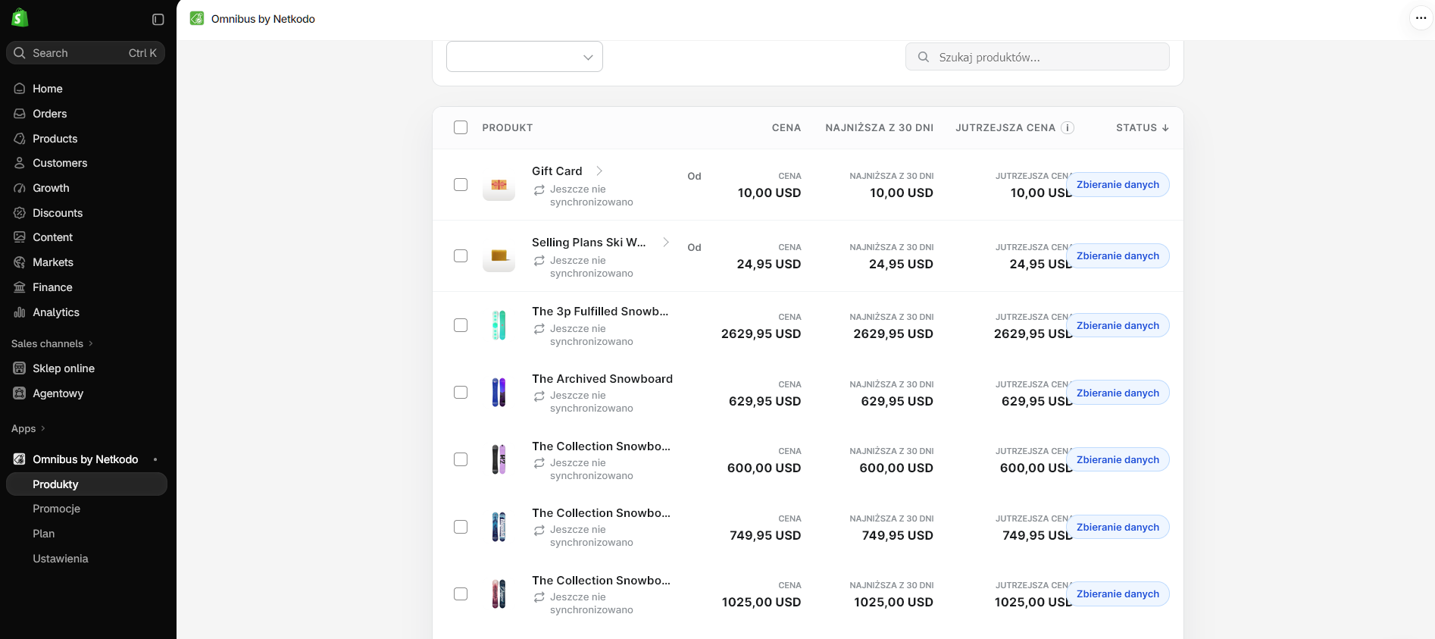Click the sync icon under The Archived Snowboard
This screenshot has height=639, width=1435.
click(x=539, y=396)
